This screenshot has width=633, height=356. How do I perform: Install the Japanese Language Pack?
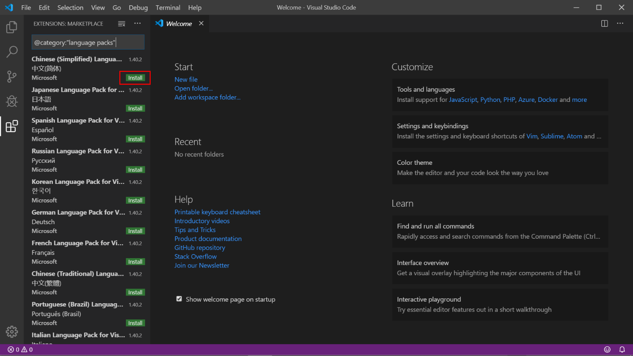[135, 108]
